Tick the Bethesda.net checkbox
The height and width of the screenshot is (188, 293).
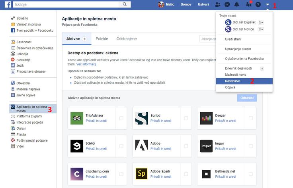click(250, 174)
